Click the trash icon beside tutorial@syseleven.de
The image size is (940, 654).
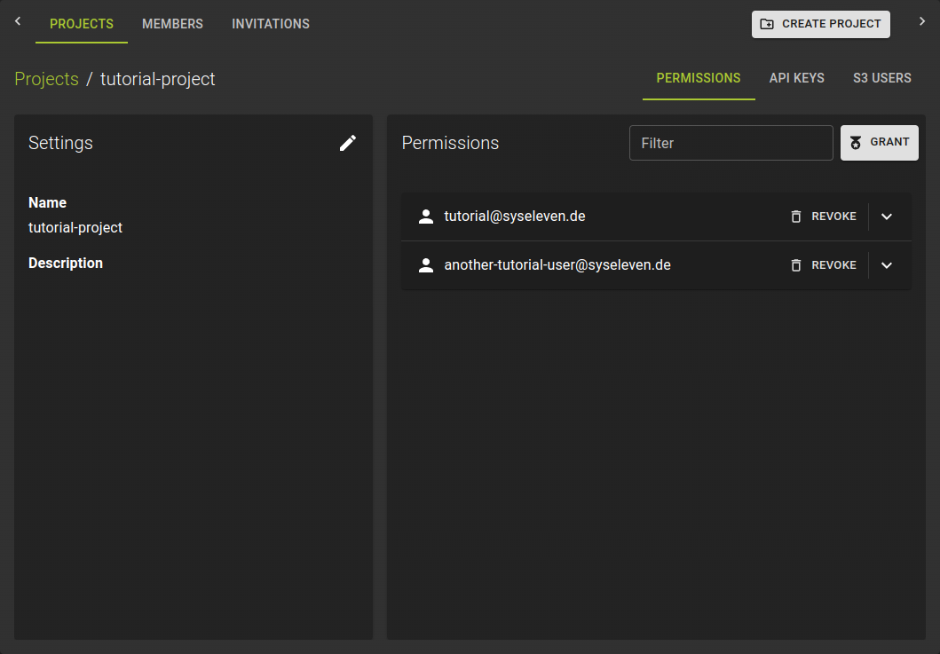click(x=794, y=216)
